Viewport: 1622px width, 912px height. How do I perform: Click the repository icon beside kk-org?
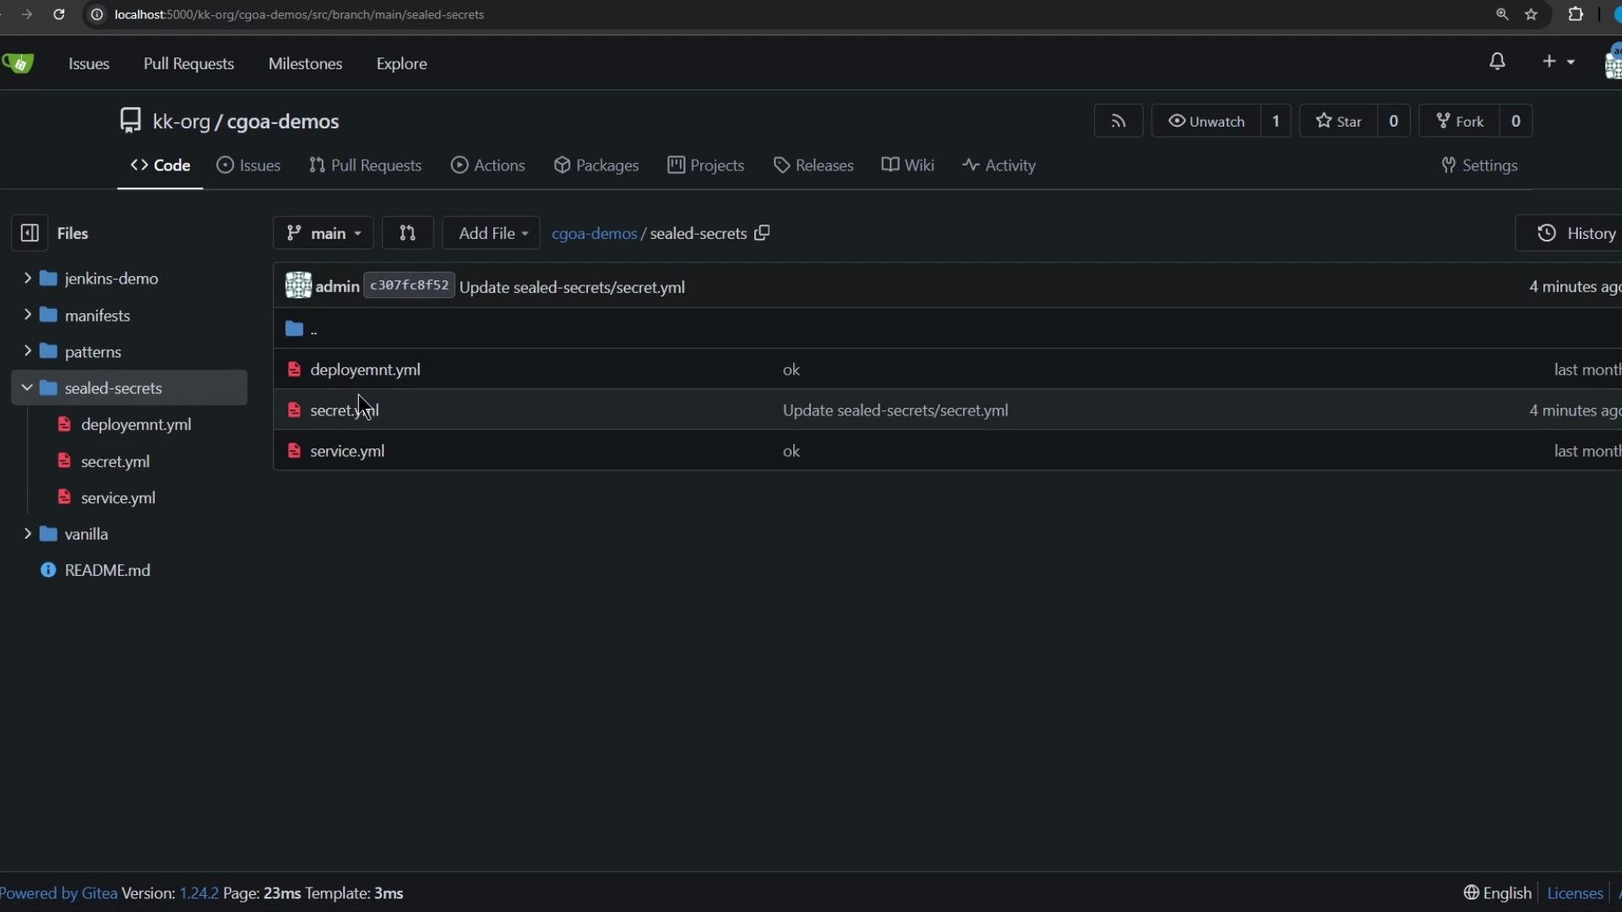pyautogui.click(x=130, y=121)
